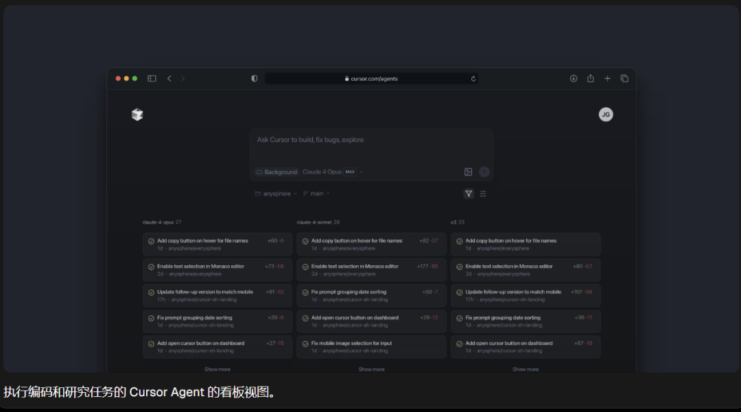Viewport: 741px width, 412px height.
Task: Open o3 Add open cursor button card
Action: pyautogui.click(x=526, y=347)
